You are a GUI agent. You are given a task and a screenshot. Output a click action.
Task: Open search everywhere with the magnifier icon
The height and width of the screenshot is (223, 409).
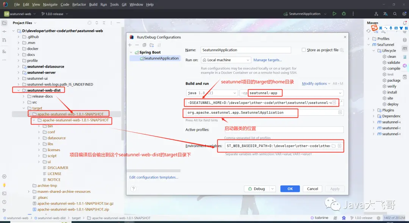pyautogui.click(x=395, y=14)
